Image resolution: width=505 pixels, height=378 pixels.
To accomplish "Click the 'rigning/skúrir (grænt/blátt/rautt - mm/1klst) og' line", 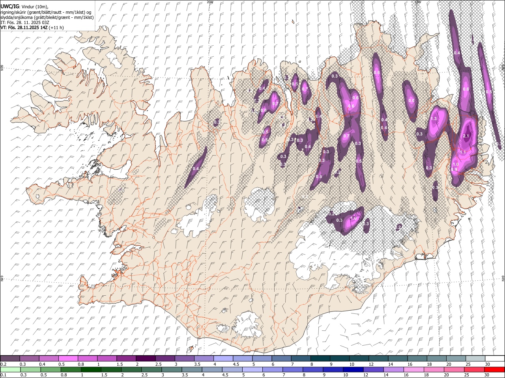I will pyautogui.click(x=46, y=12).
